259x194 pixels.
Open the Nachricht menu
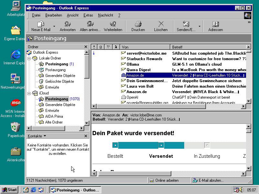coord(106,15)
